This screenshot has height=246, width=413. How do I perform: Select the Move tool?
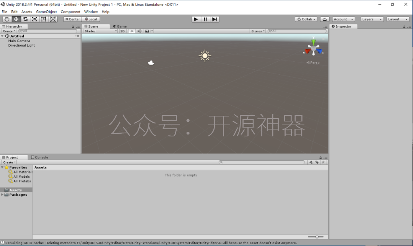click(x=16, y=19)
